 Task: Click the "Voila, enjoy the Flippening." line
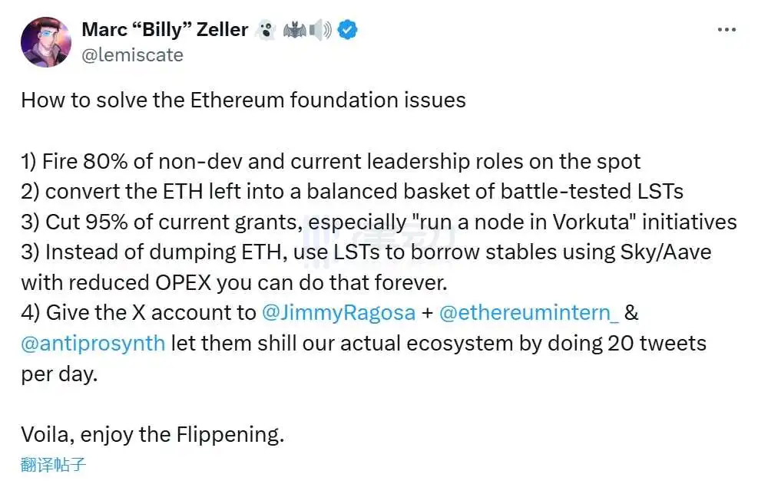pyautogui.click(x=152, y=435)
